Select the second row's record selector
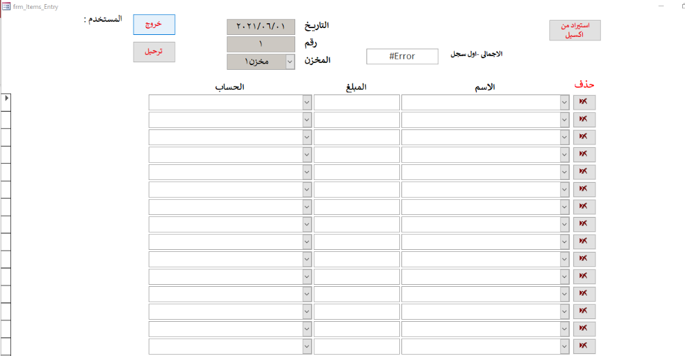 (x=5, y=120)
